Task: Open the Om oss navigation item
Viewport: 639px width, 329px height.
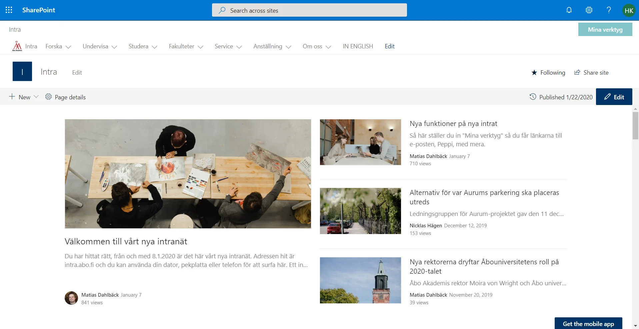Action: click(312, 46)
